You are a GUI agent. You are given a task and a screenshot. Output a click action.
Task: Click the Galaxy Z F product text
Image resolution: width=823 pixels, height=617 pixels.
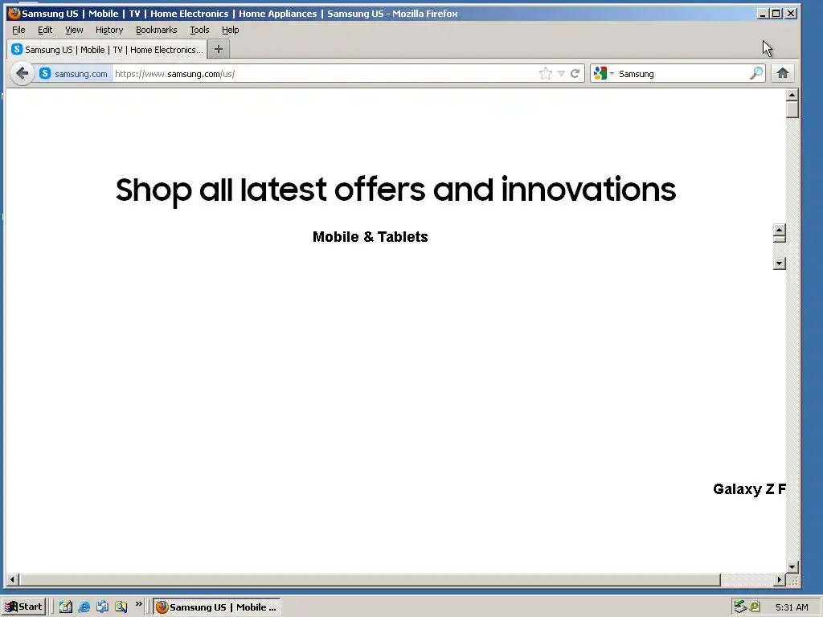pyautogui.click(x=749, y=489)
